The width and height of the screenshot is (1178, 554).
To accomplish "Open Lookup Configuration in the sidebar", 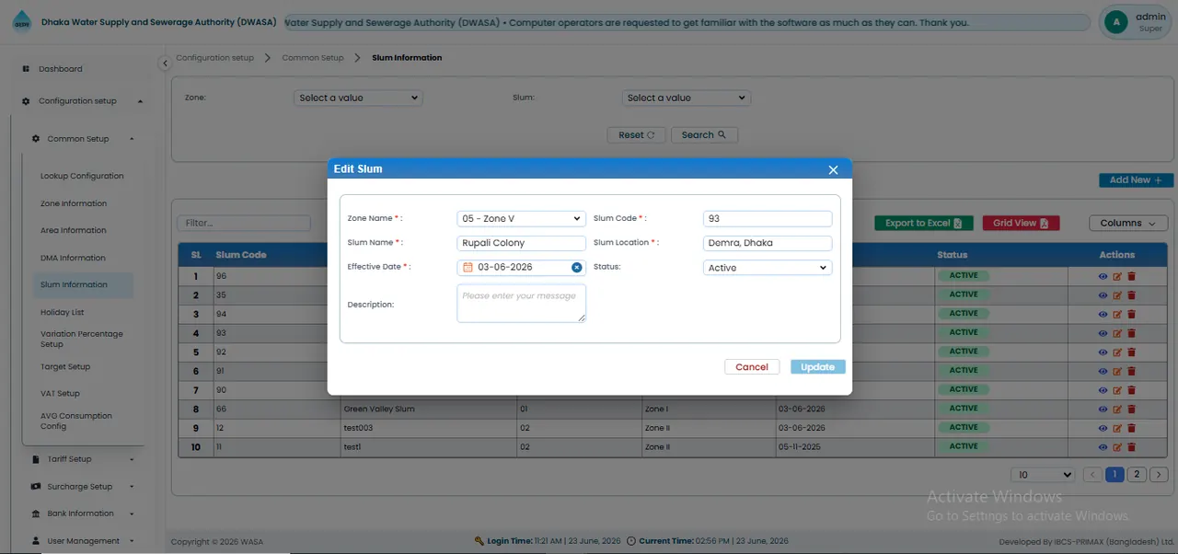I will pos(82,176).
